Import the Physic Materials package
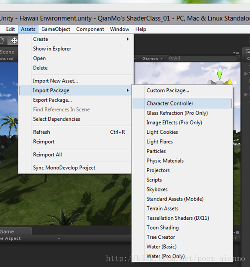250x267 pixels. pos(182,161)
